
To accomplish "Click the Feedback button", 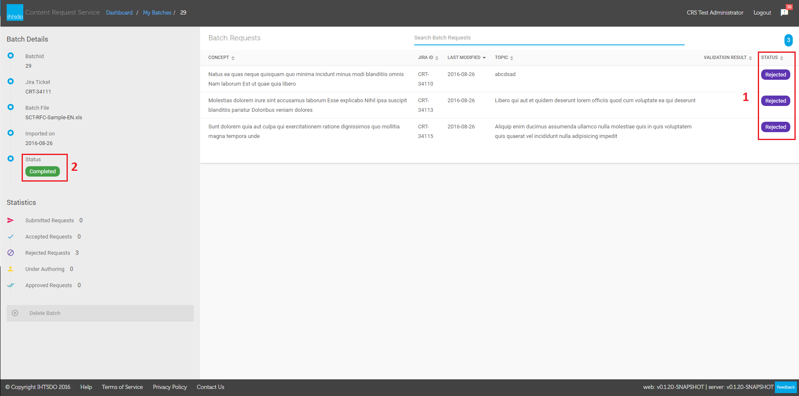I will click(786, 387).
